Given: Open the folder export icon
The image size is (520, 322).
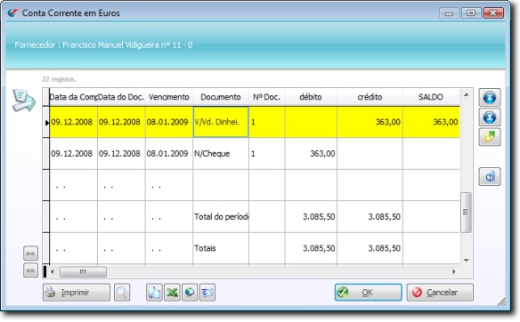Looking at the screenshot, I should point(490,137).
